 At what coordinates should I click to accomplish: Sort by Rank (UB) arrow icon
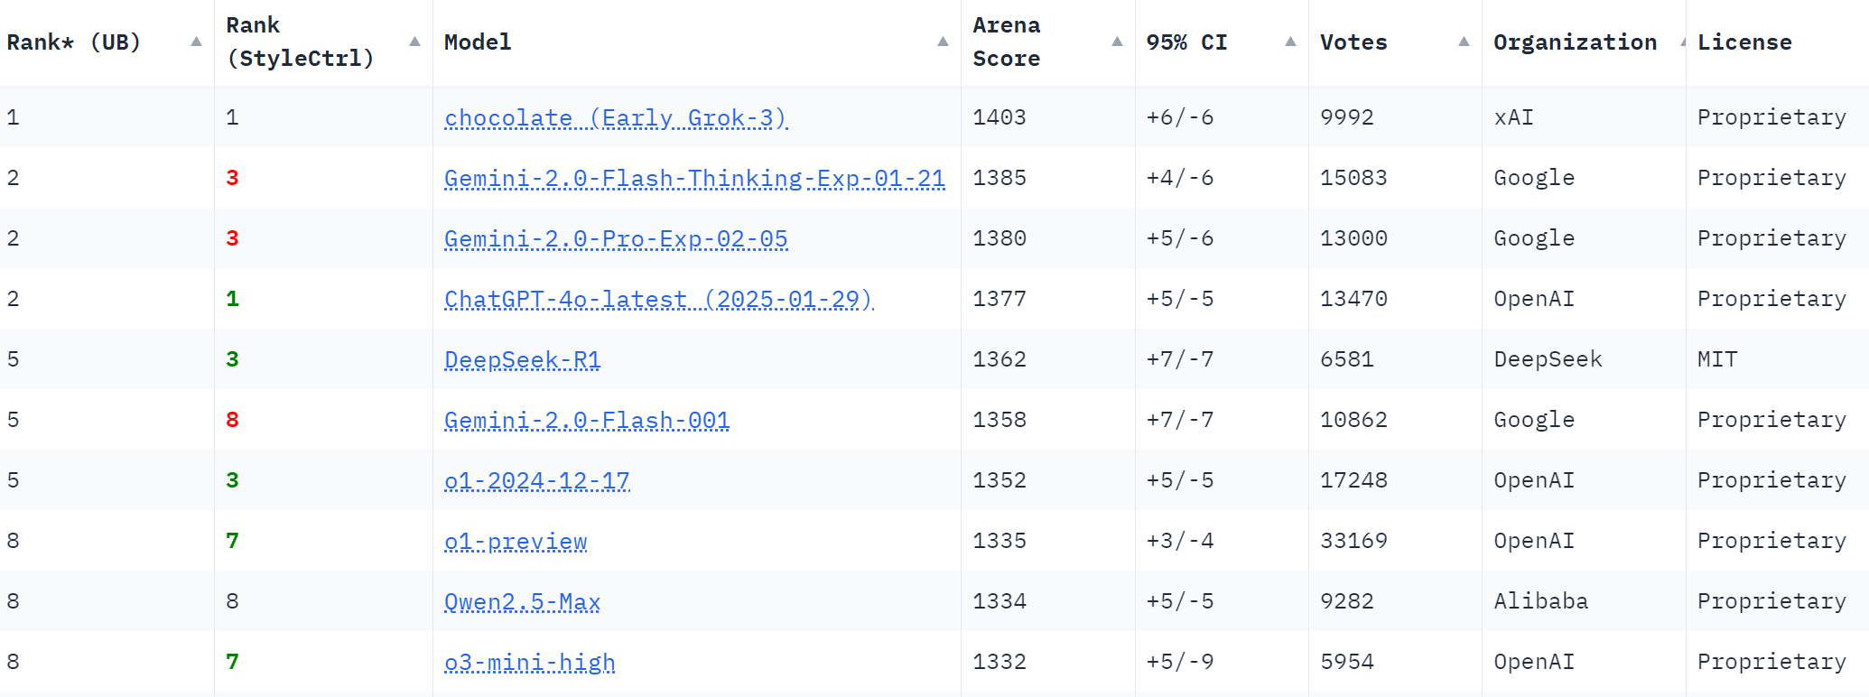pos(196,42)
